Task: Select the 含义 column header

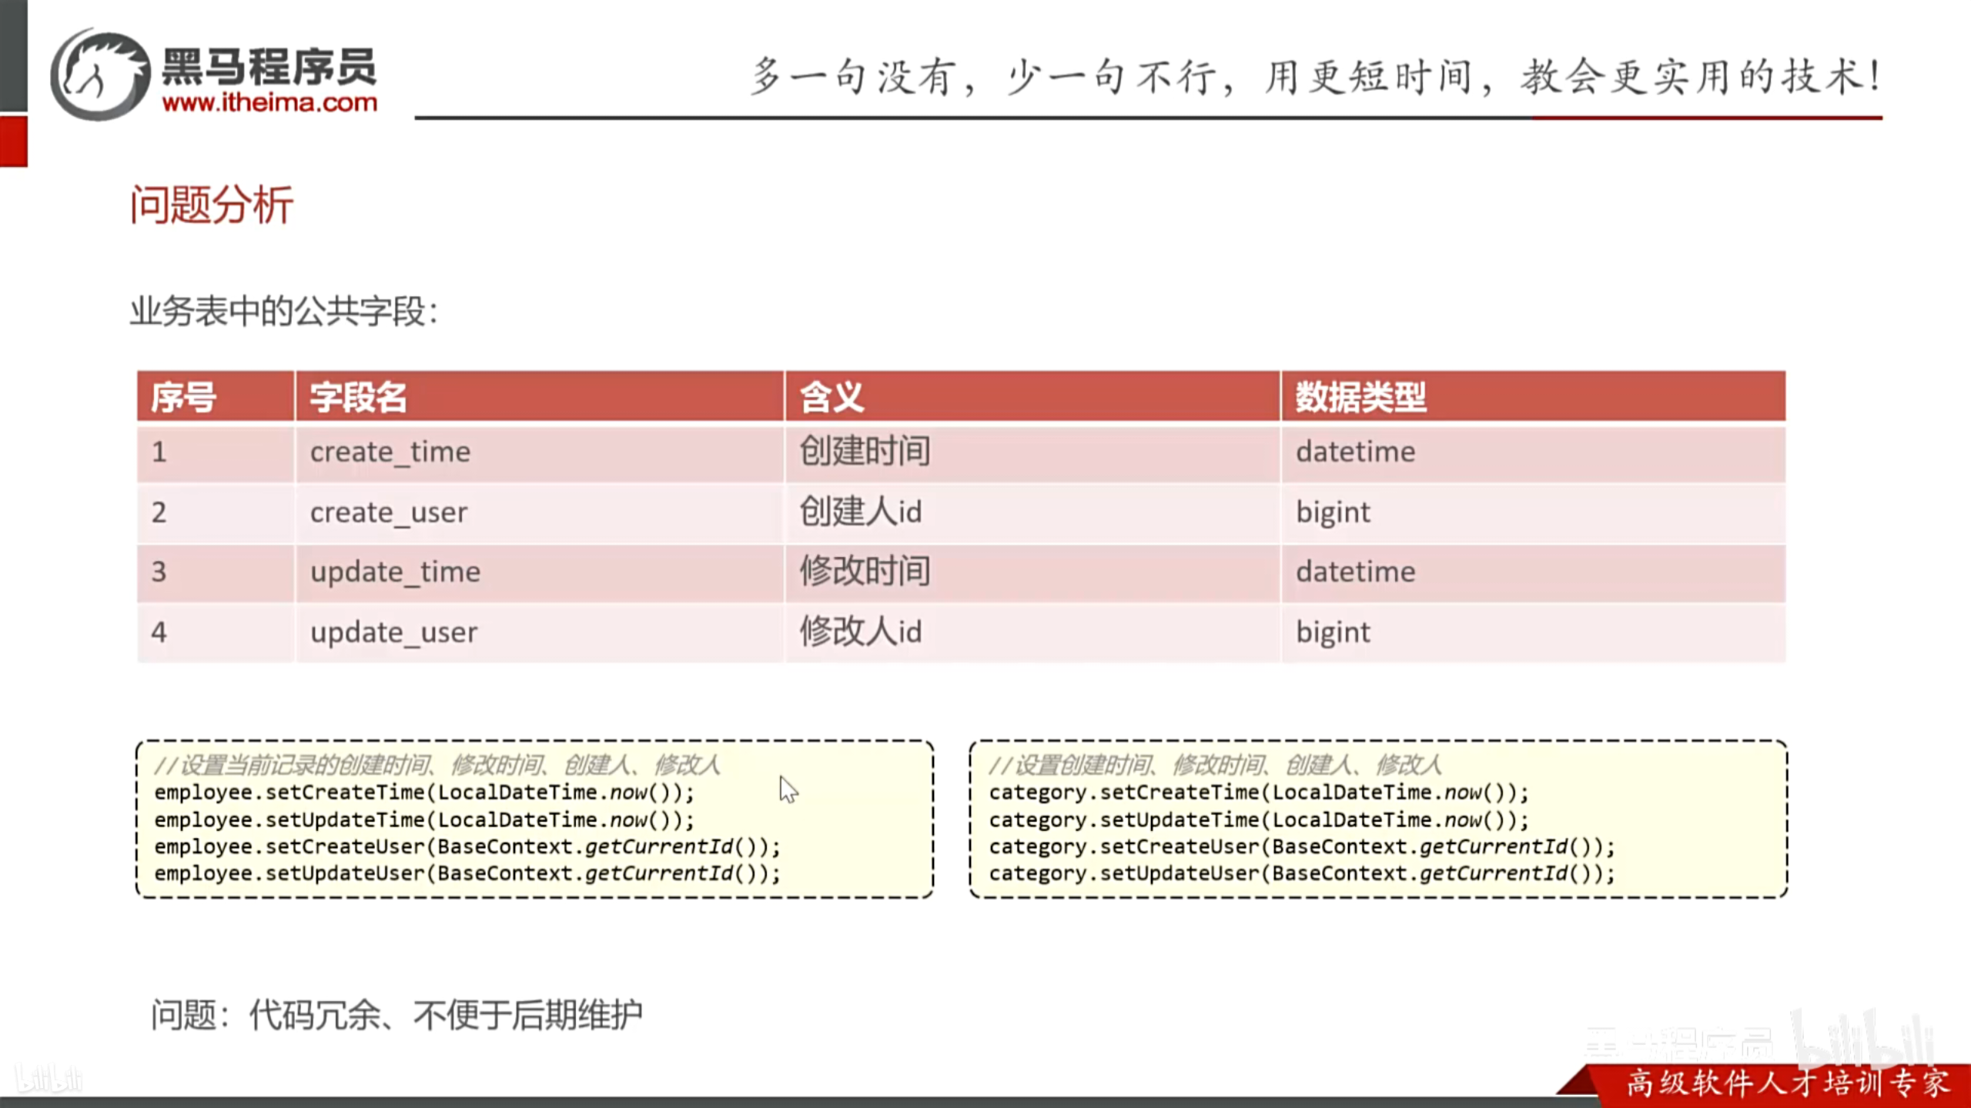Action: (x=1032, y=396)
